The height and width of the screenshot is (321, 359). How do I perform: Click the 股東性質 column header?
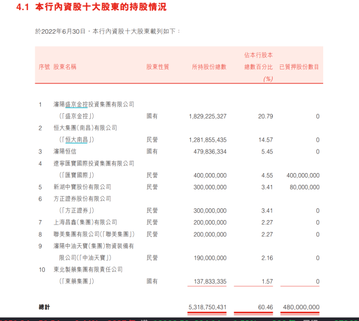(x=157, y=67)
